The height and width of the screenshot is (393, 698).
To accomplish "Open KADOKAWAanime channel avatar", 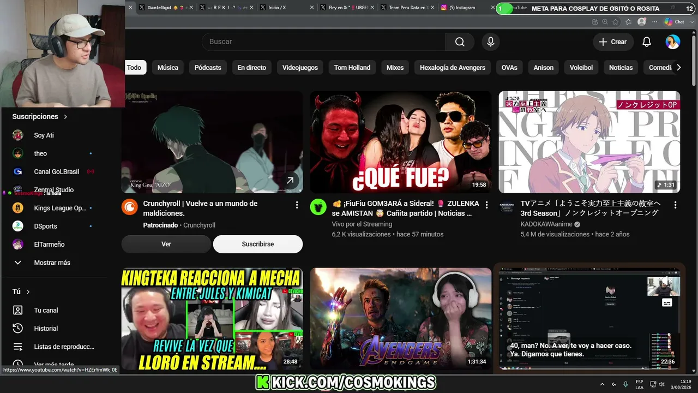I will click(x=507, y=207).
